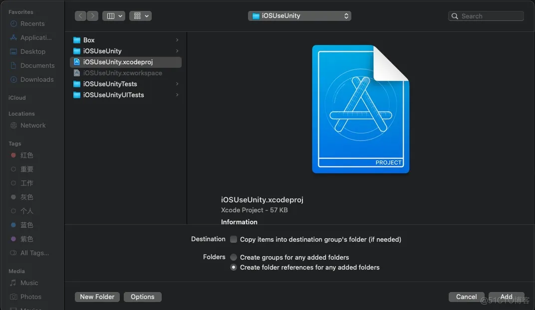
Task: Click the Documents sidebar icon
Action: click(x=13, y=65)
